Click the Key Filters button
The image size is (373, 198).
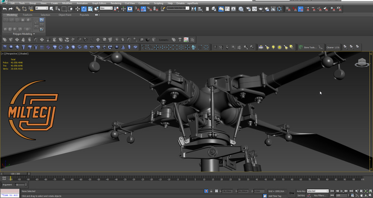320,195
